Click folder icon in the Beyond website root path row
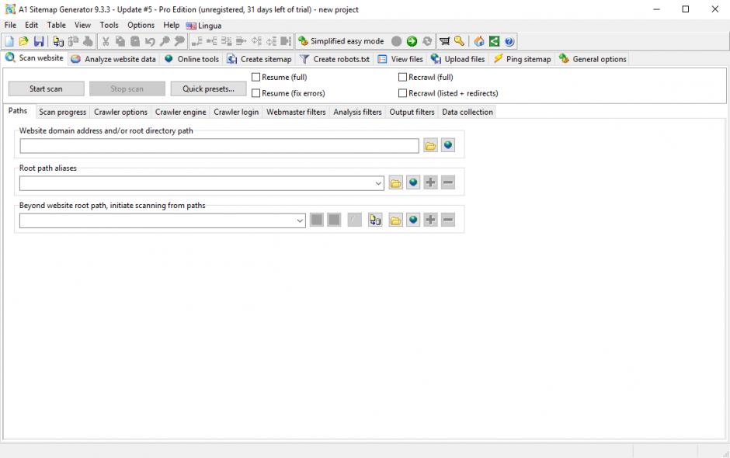 [396, 220]
